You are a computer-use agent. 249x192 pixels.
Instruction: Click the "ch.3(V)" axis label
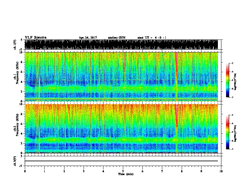point(15,161)
